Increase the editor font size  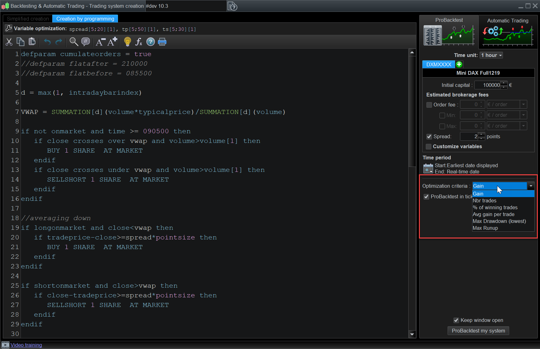112,41
